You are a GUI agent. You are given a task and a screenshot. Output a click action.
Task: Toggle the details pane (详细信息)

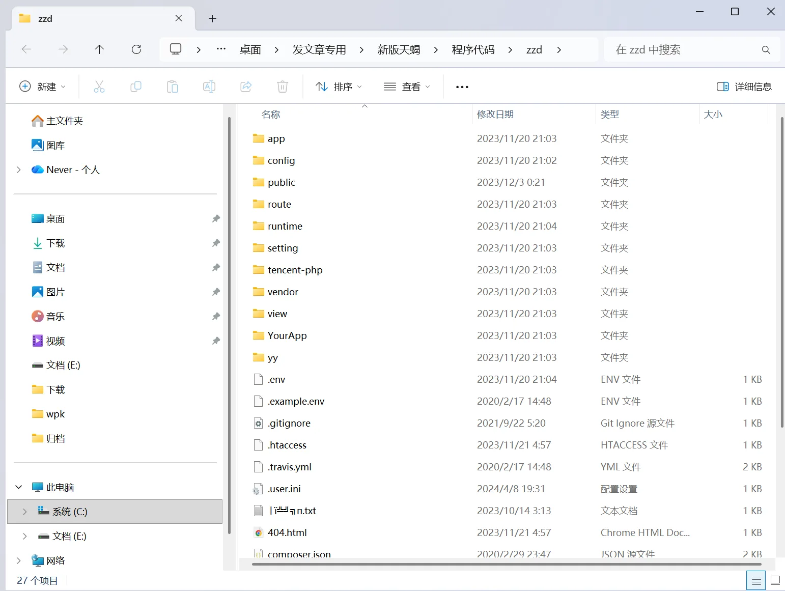(744, 87)
